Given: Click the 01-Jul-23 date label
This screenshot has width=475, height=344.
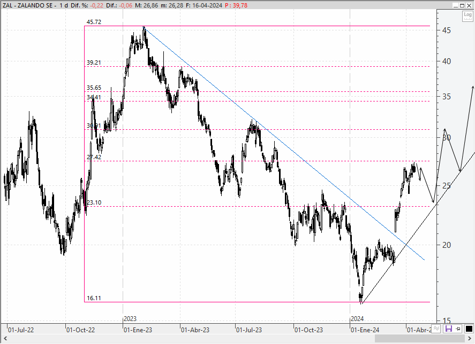Looking at the screenshot, I should point(249,330).
